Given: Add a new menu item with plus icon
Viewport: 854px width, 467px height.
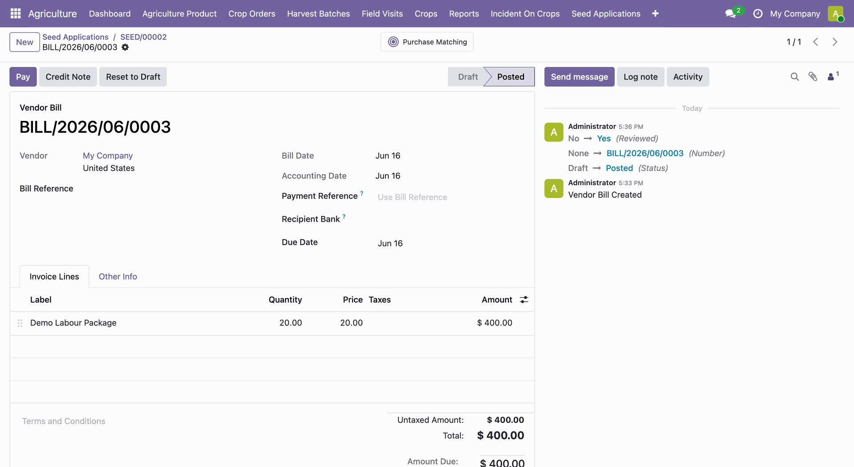Looking at the screenshot, I should point(655,14).
